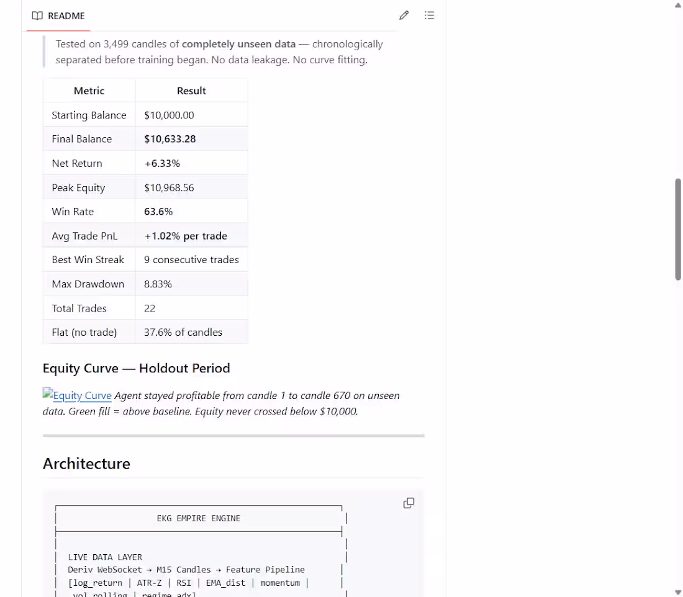The width and height of the screenshot is (683, 597).
Task: Select the '$10,633.28' value cell
Action: 191,139
